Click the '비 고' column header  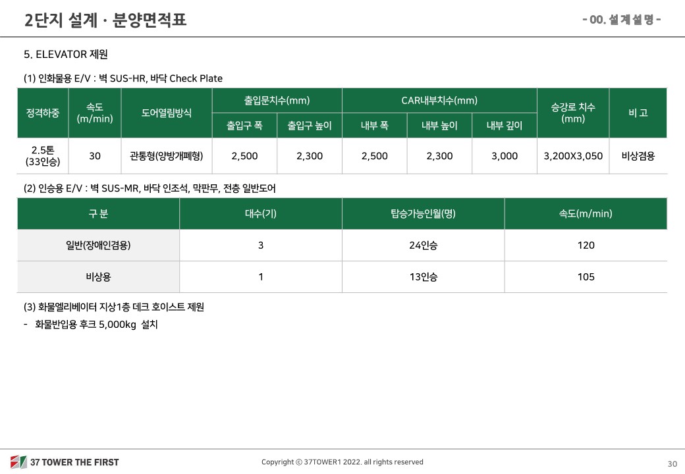click(x=638, y=113)
